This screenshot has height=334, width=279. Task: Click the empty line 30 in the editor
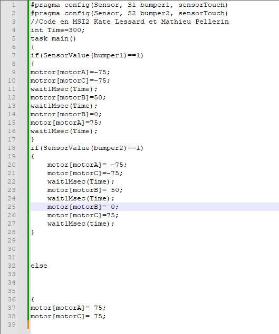pyautogui.click(x=155, y=249)
